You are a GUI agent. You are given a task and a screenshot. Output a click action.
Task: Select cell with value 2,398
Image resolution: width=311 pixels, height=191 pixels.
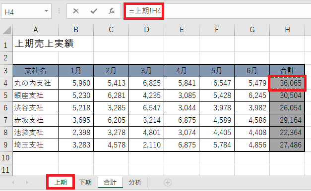tap(76, 133)
